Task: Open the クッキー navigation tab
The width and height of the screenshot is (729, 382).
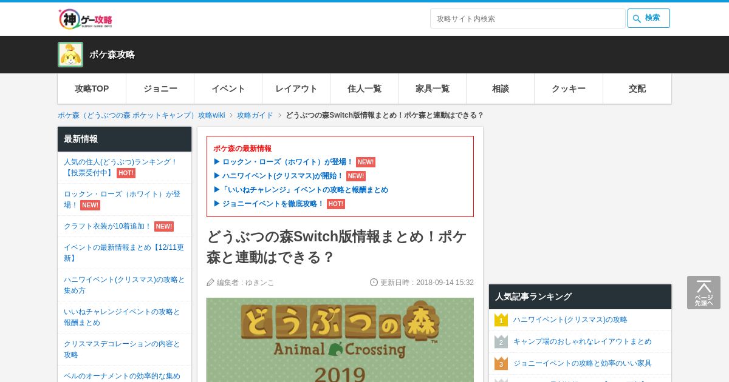Action: coord(569,89)
